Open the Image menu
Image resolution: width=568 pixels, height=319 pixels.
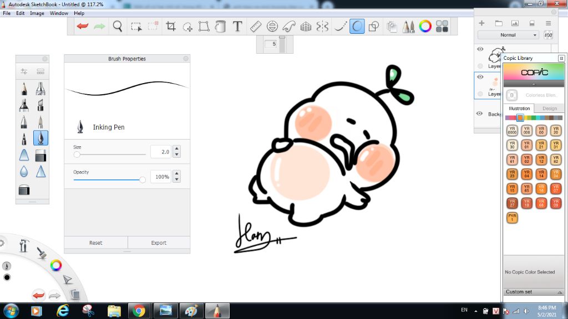pos(37,13)
